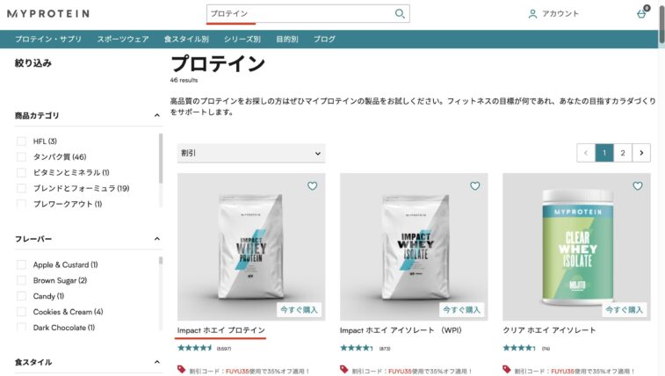
Task: Check the Cookies & Cream (4) filter
Action: (x=21, y=312)
